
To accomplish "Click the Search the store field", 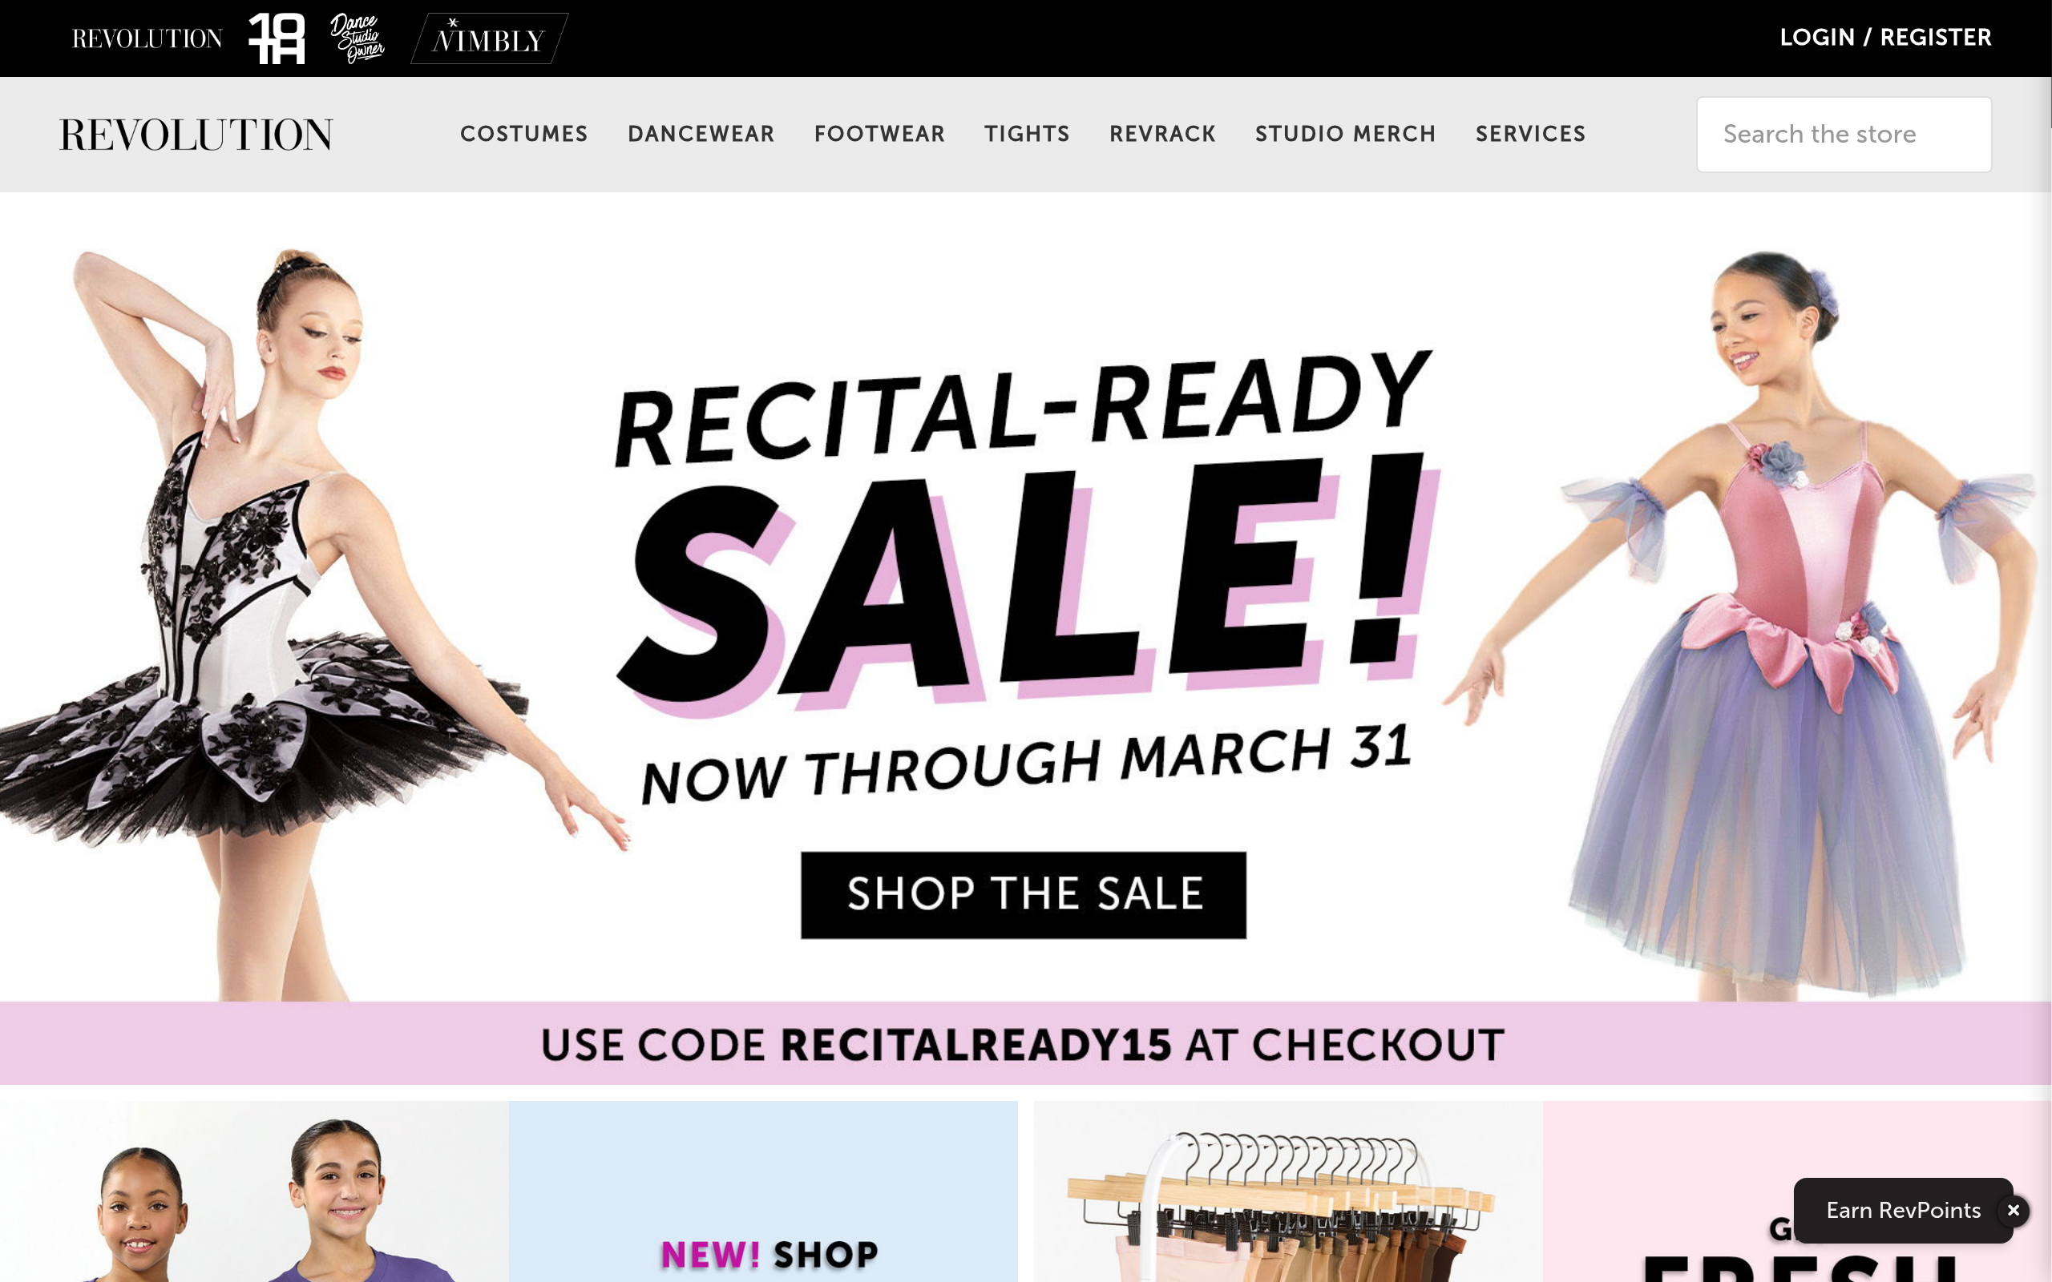I will point(1844,134).
